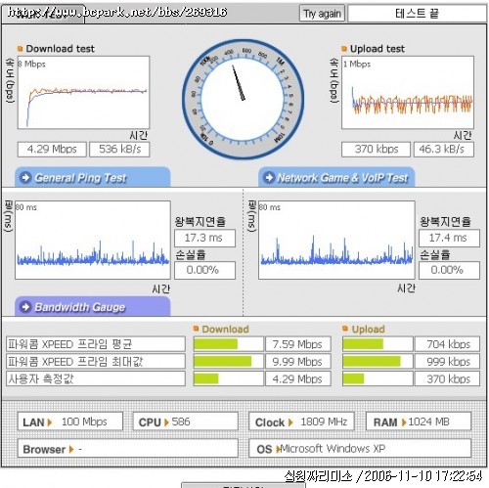
Task: Click the Download column header in Bandwidth Gauge
Action: [225, 329]
